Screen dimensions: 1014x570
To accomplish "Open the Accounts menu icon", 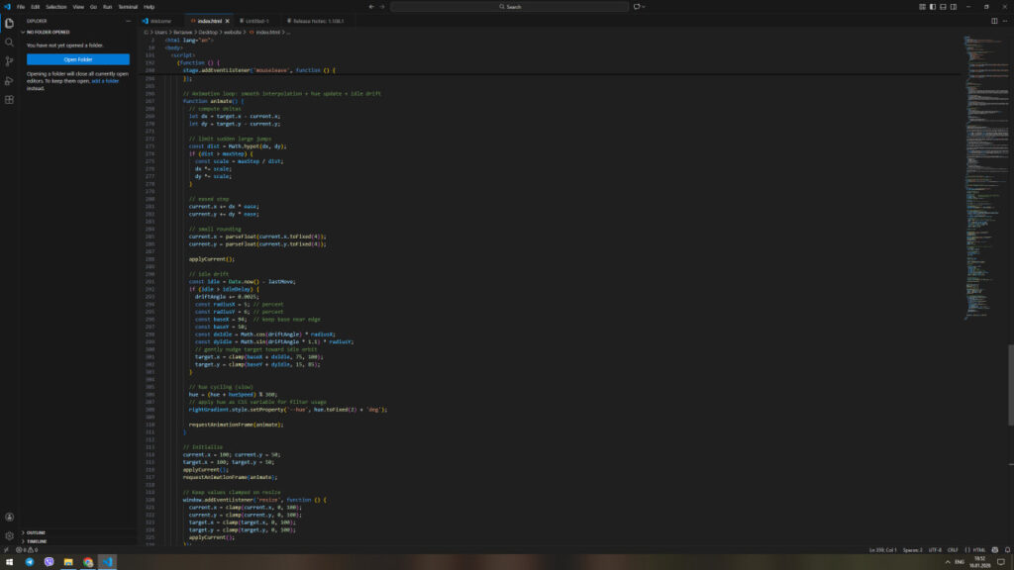I will [9, 517].
